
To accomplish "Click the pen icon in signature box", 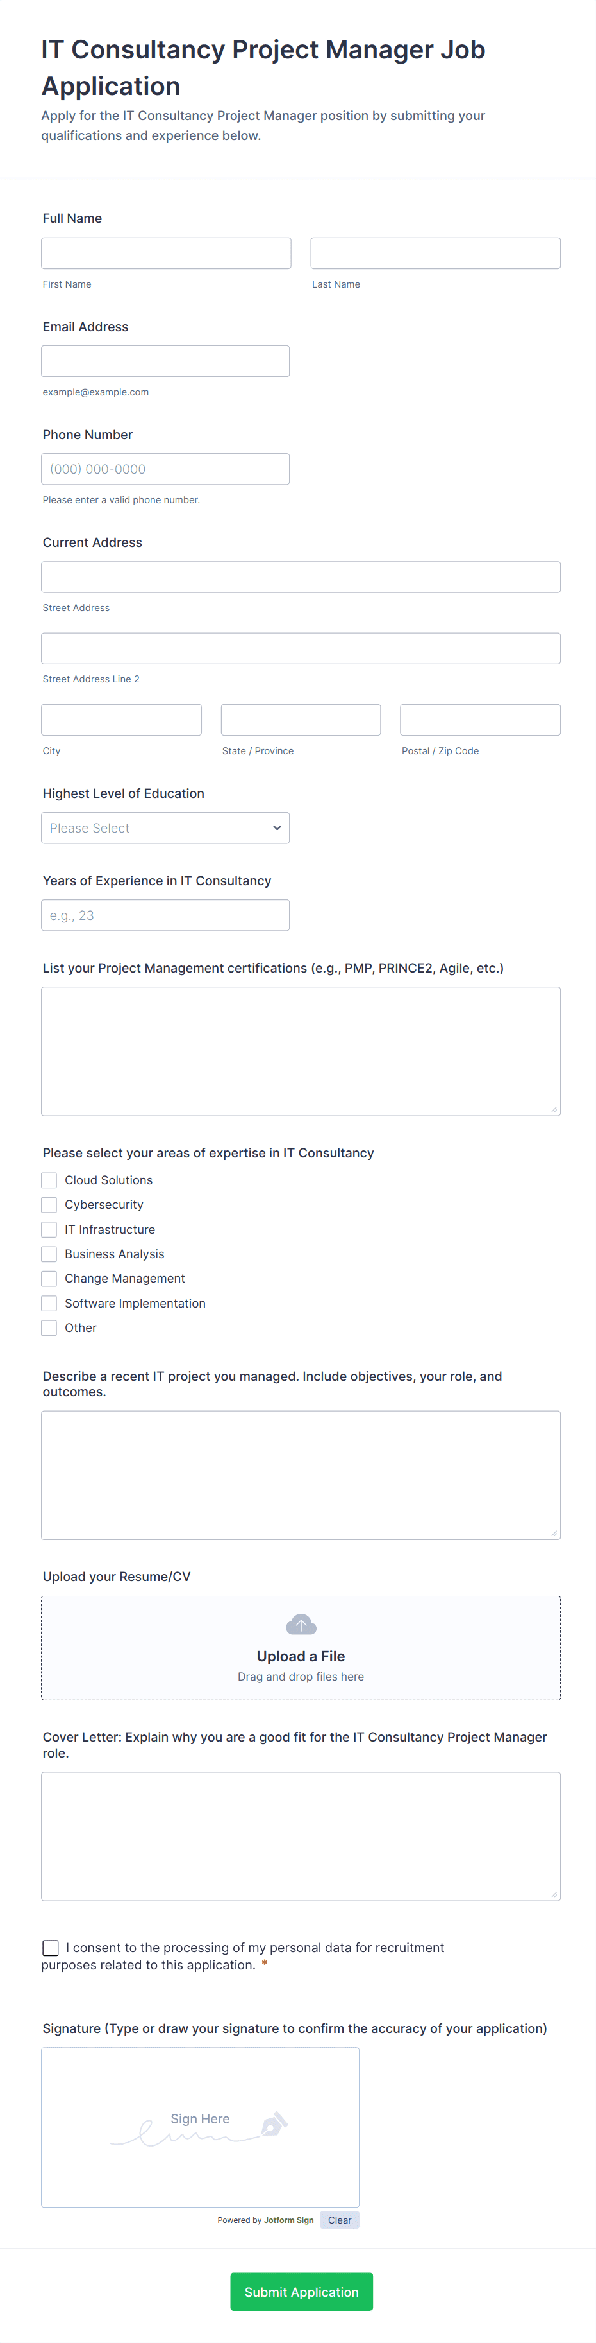I will click(274, 2125).
